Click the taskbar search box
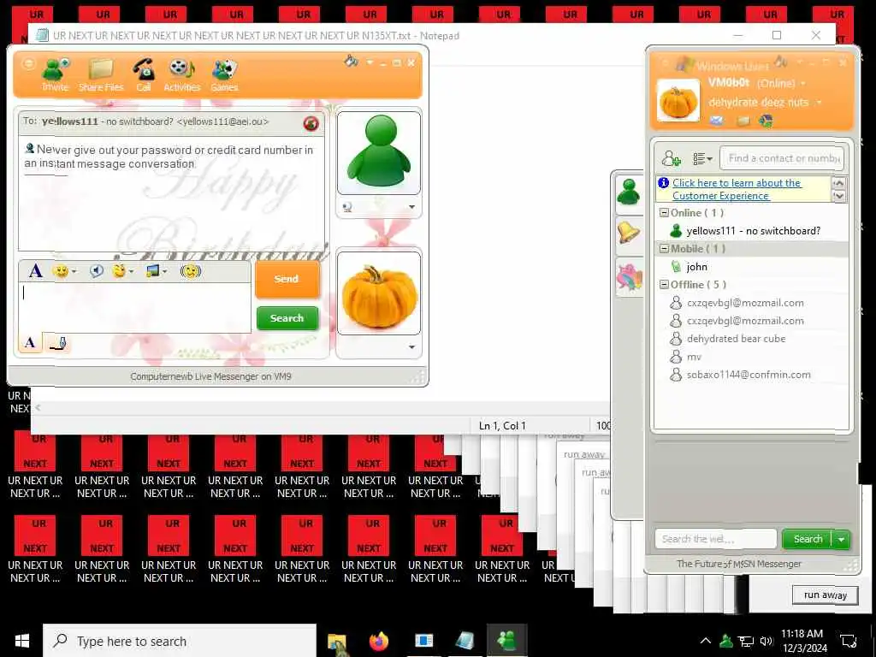Image resolution: width=876 pixels, height=657 pixels. point(180,641)
